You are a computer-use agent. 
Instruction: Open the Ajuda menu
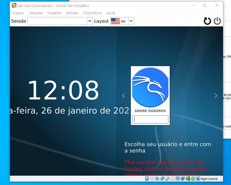[x=111, y=13]
